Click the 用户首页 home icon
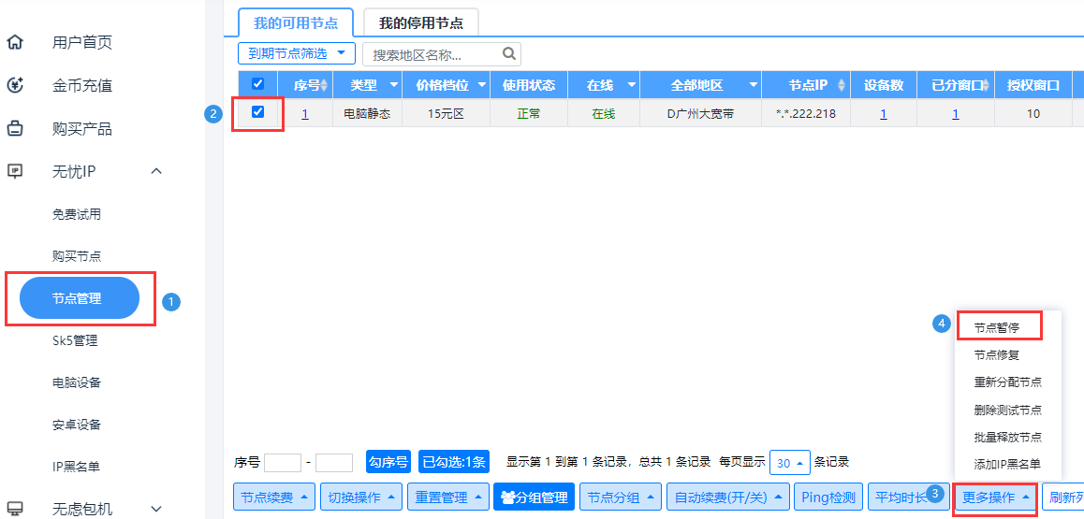Viewport: 1084px width, 519px height. point(15,42)
